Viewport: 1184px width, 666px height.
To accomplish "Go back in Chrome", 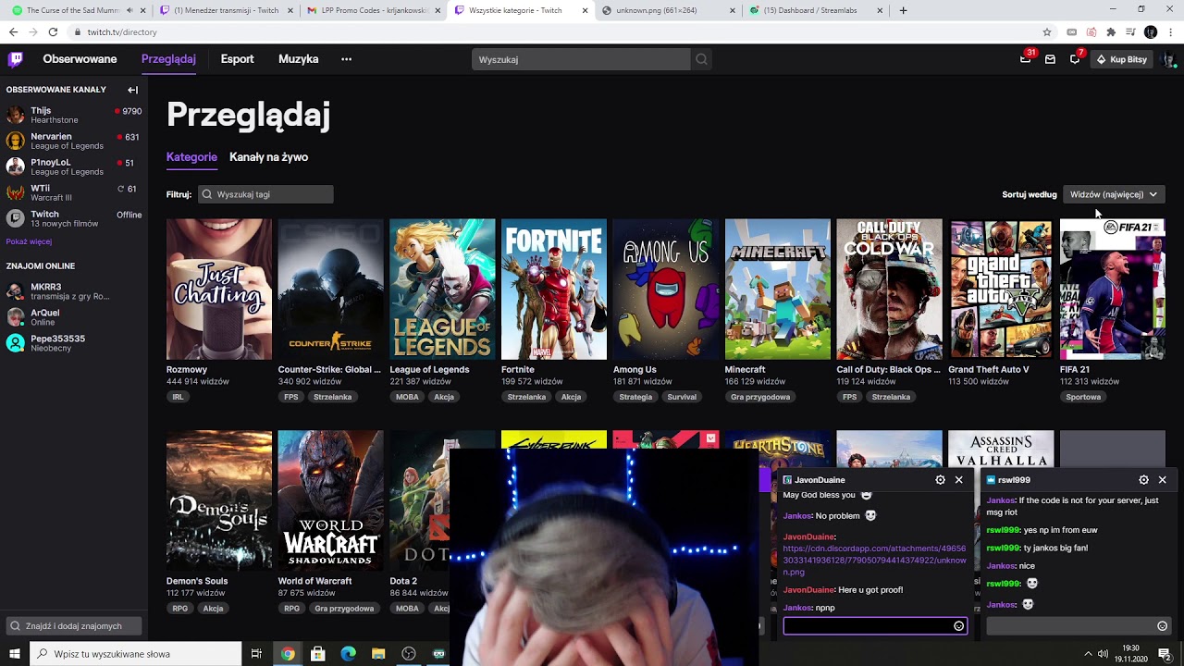I will coord(13,31).
